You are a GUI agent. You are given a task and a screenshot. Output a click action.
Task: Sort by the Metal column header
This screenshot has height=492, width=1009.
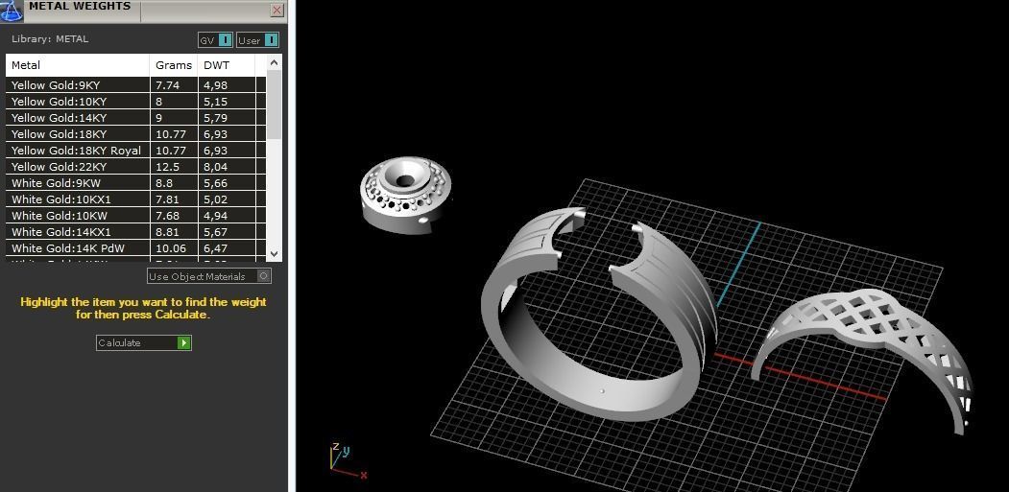coord(78,65)
